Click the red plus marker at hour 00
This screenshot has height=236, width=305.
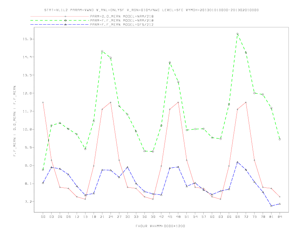click(x=43, y=103)
